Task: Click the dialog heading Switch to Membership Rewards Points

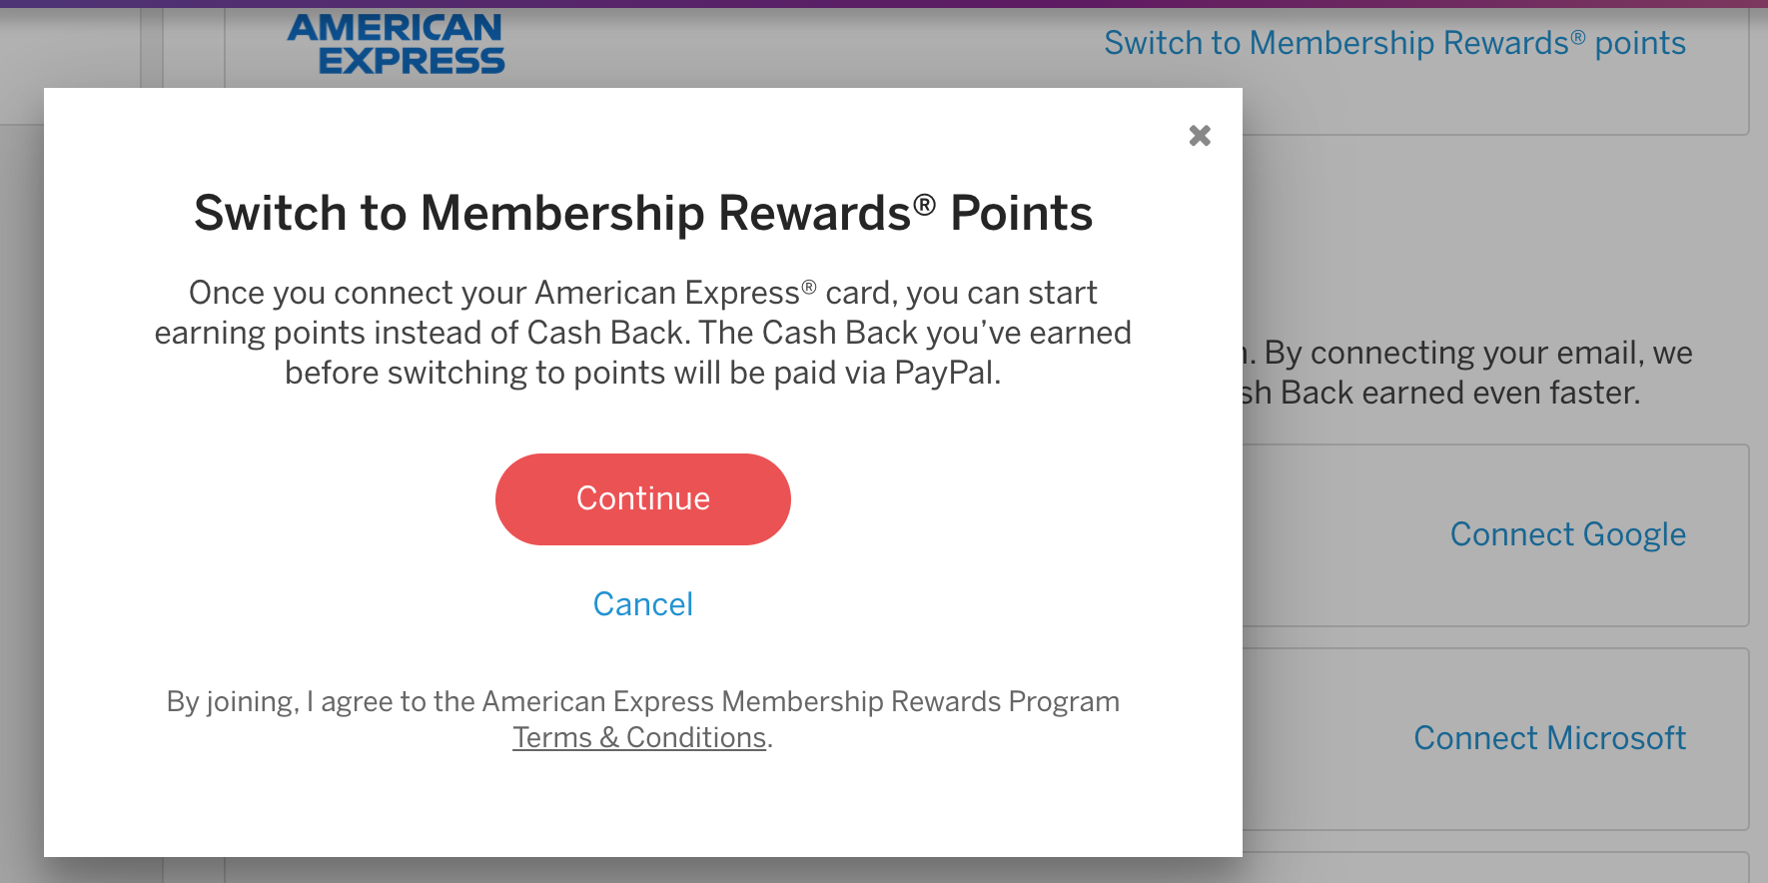Action: click(x=643, y=213)
